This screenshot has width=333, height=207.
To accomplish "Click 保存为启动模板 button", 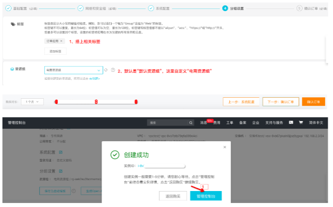I will 55,191.
